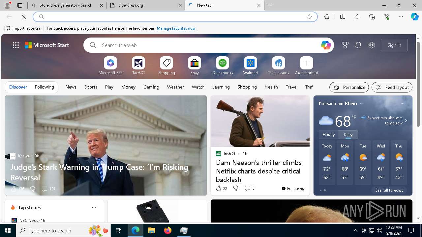Add a new shortcut tile
The image size is (422, 237).
pos(307,66)
